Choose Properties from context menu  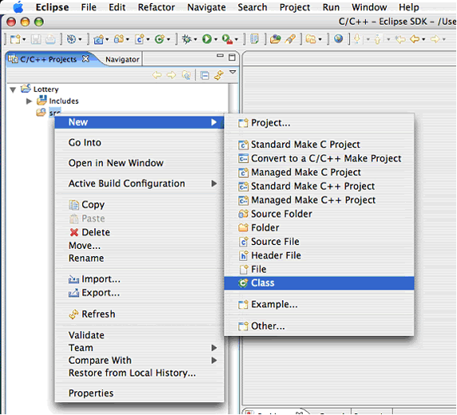click(x=139, y=393)
